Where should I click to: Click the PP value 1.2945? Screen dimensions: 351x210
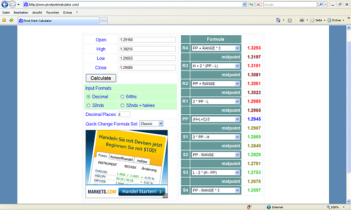point(254,119)
